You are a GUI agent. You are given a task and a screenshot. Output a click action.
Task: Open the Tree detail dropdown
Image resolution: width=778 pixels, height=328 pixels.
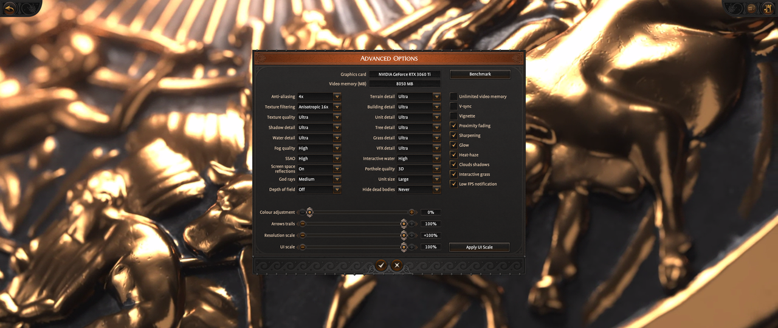pos(419,128)
